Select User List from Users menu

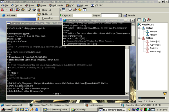pyautogui.click(x=48, y=10)
